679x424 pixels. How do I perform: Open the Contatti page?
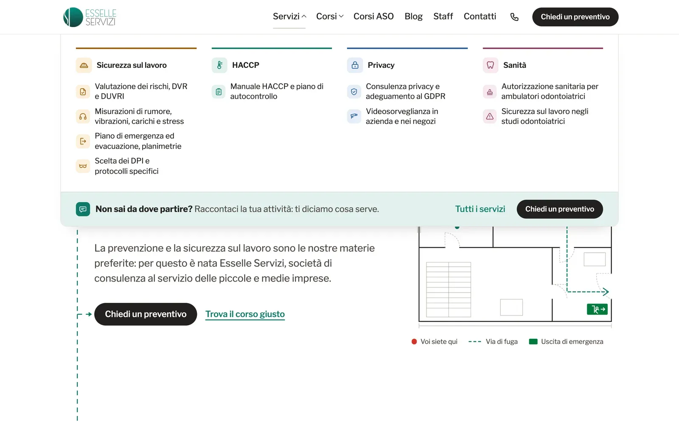pyautogui.click(x=480, y=17)
